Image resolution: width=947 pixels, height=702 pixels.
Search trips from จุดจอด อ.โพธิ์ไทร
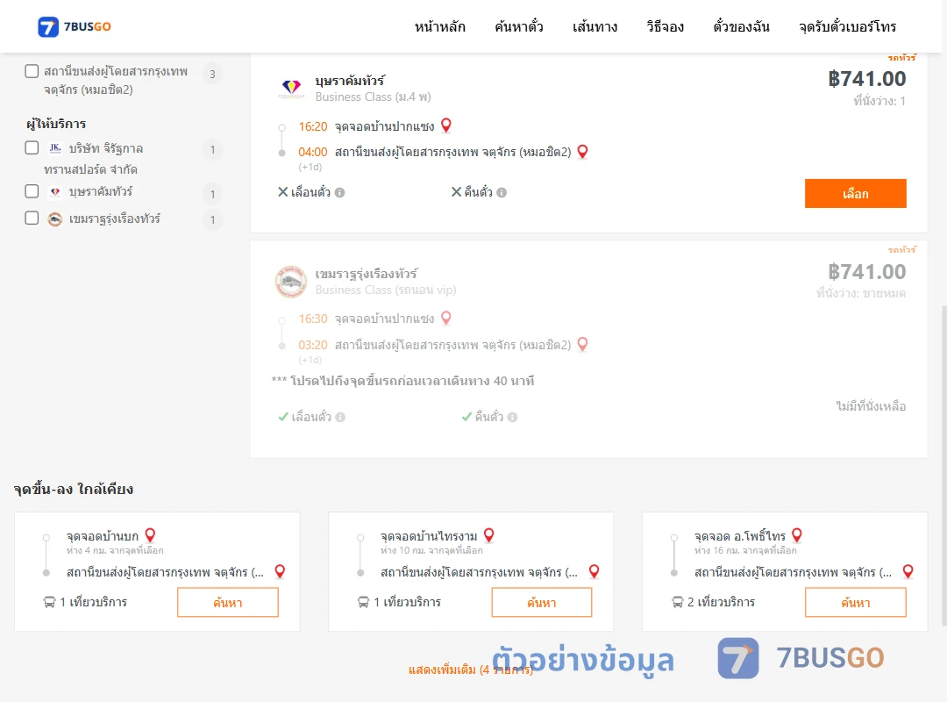click(x=855, y=602)
